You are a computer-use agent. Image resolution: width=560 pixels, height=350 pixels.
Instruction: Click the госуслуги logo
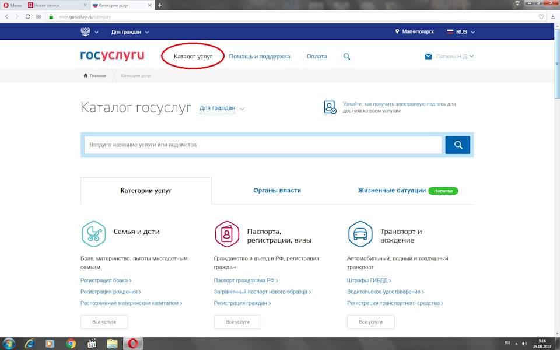(112, 55)
